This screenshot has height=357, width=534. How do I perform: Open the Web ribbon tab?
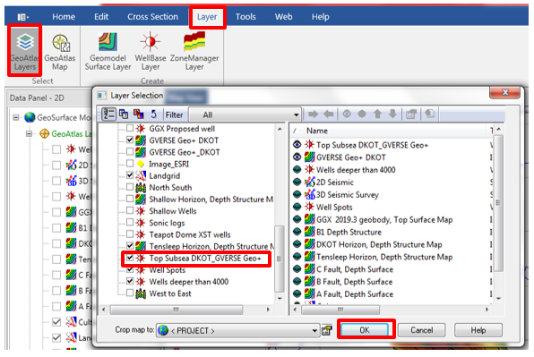284,17
